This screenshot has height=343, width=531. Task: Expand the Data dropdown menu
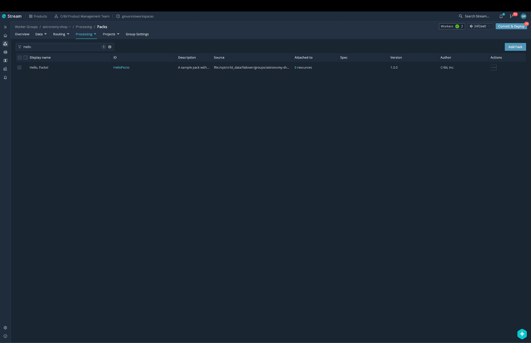41,34
